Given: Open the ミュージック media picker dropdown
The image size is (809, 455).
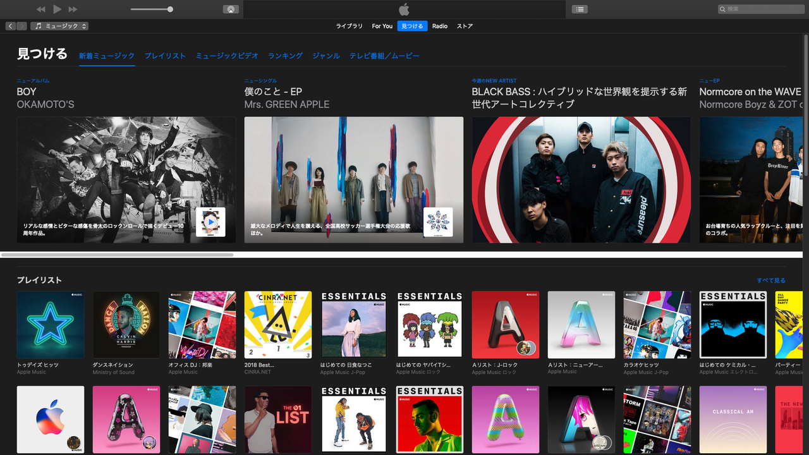Looking at the screenshot, I should tap(59, 26).
